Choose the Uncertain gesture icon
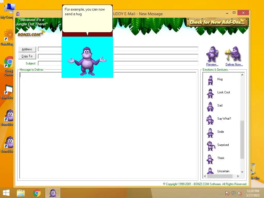This screenshot has height=198, width=264. click(210, 171)
